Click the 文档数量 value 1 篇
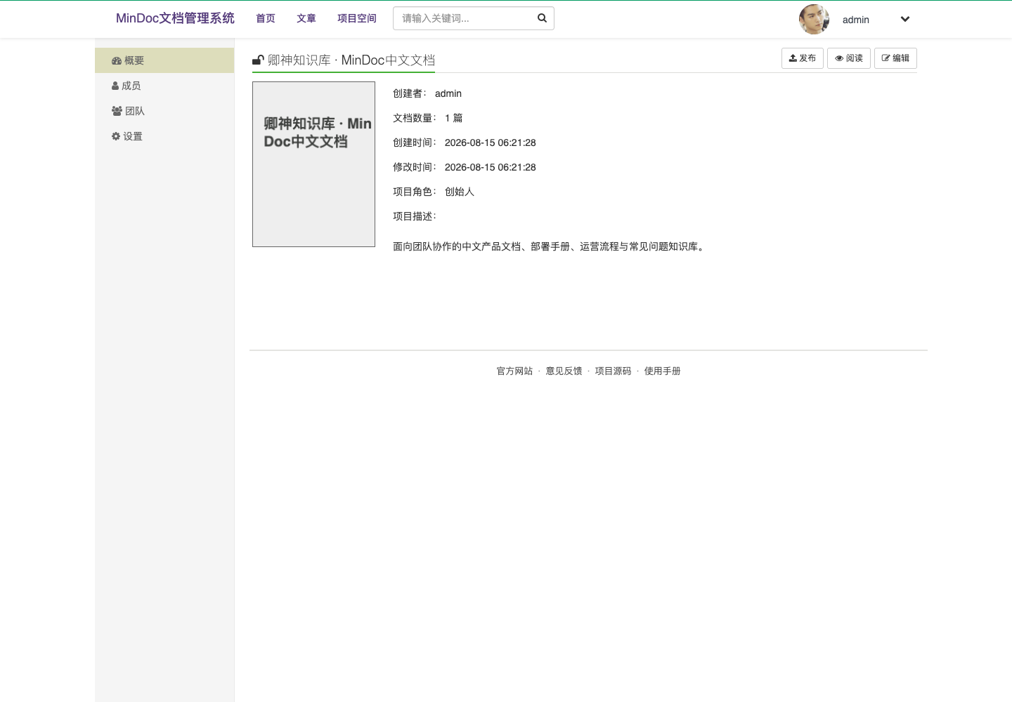 tap(453, 118)
